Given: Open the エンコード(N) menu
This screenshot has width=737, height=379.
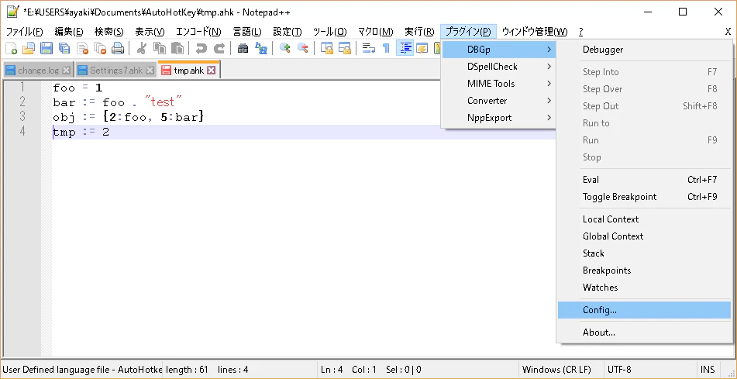Looking at the screenshot, I should click(x=198, y=32).
